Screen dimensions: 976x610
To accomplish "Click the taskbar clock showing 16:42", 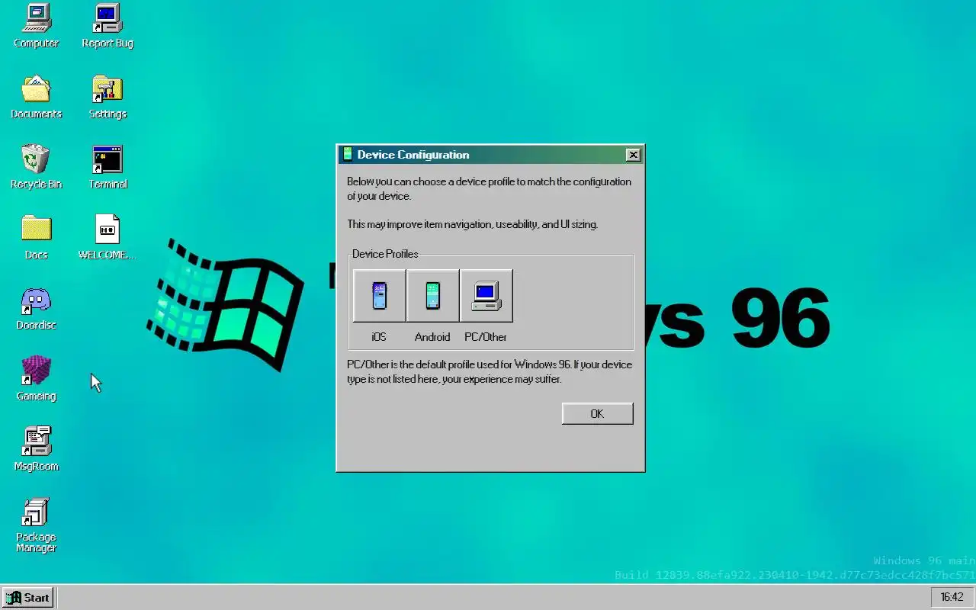I will click(952, 597).
